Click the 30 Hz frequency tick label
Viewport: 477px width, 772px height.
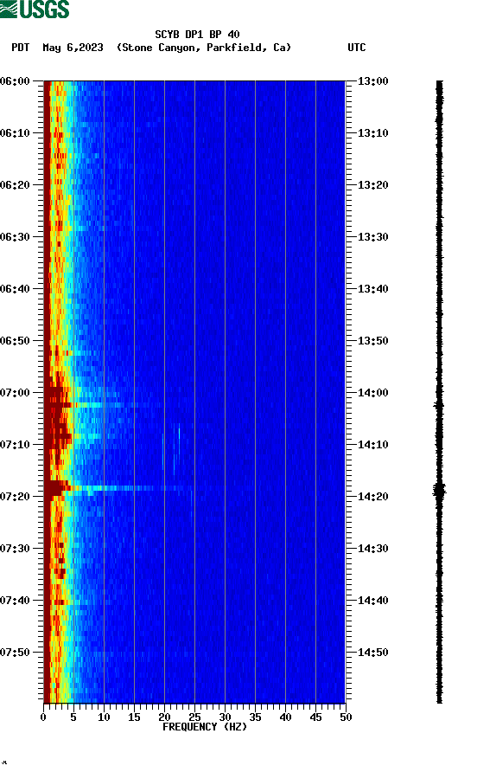[x=225, y=717]
